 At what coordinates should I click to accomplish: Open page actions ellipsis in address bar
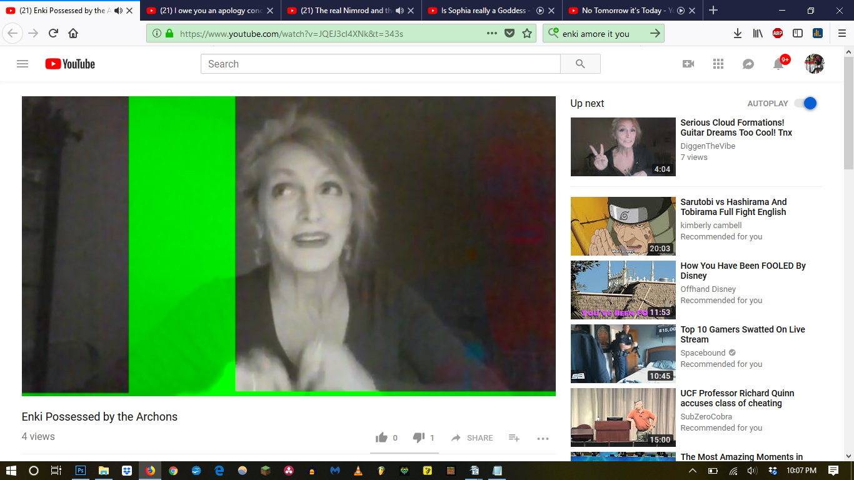(492, 33)
